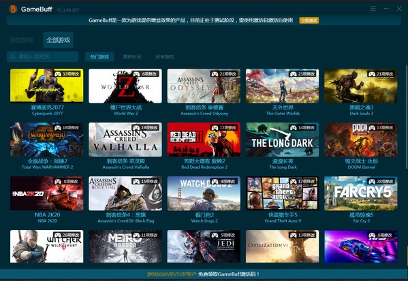Open the Assassin's Creed Odyssey cover
Image resolution: width=408 pixels, height=281 pixels.
[204, 86]
